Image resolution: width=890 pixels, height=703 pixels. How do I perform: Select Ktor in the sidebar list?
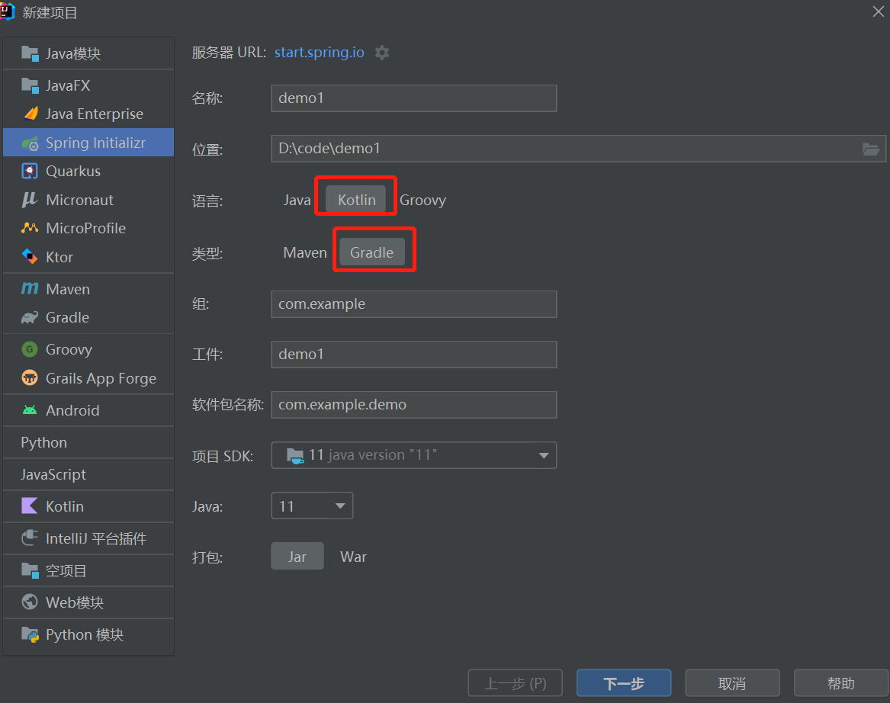(88, 257)
